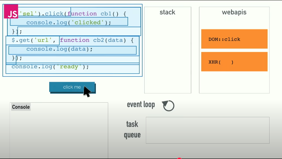
Task: Select the orange DOM::click block
Action: point(235,39)
